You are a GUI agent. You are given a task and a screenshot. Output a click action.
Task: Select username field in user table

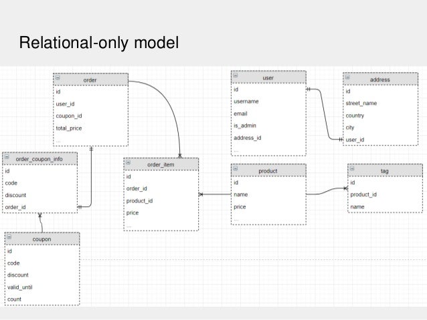click(x=268, y=102)
